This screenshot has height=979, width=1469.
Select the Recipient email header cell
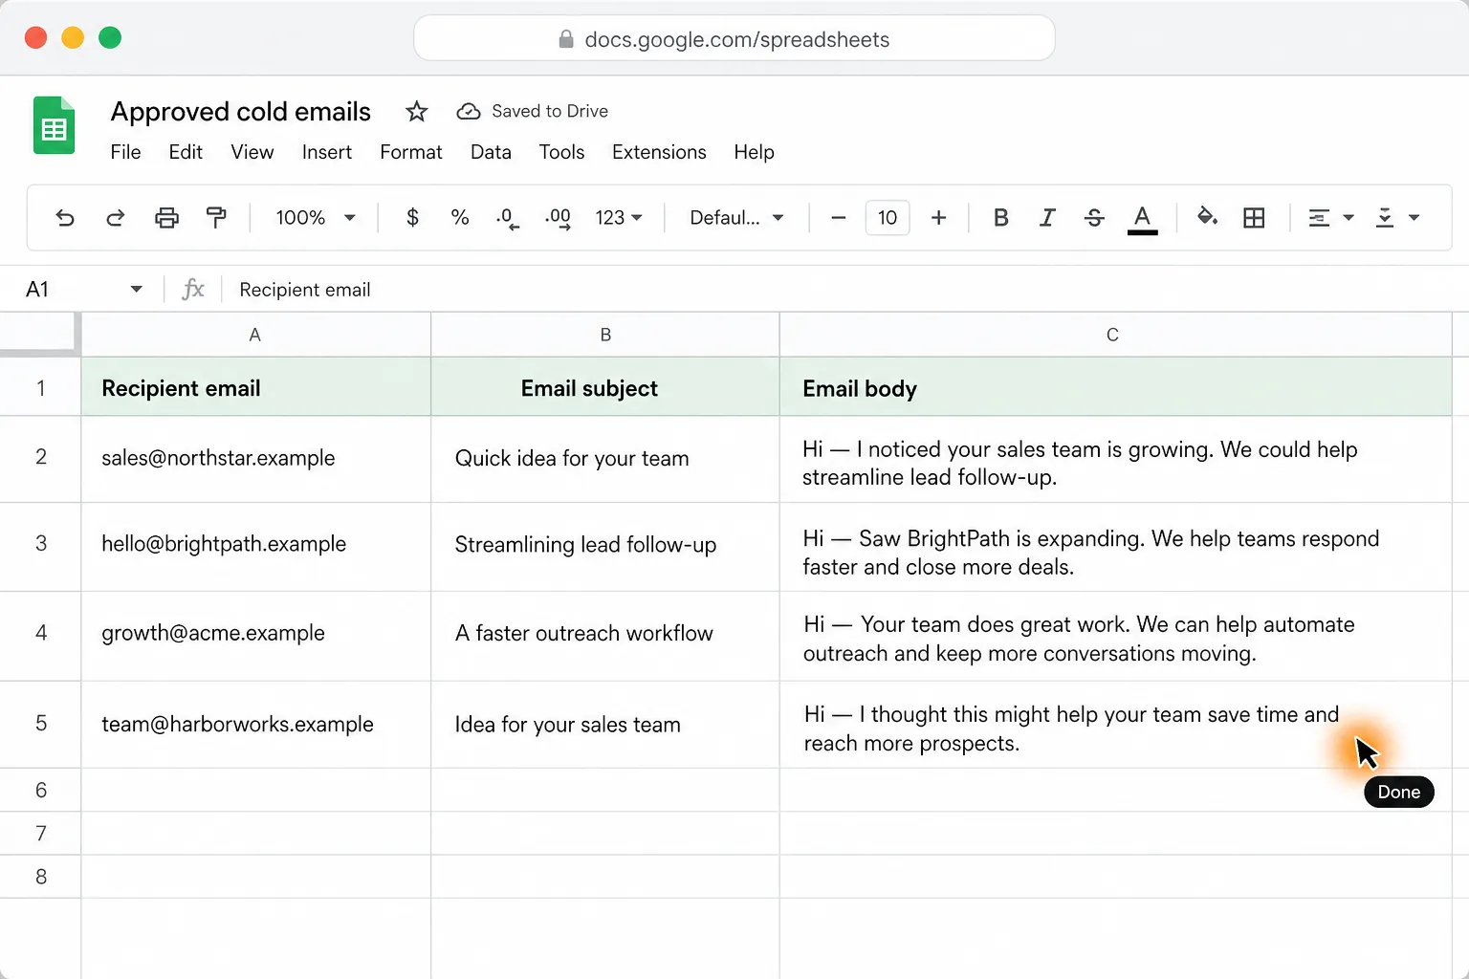point(255,387)
